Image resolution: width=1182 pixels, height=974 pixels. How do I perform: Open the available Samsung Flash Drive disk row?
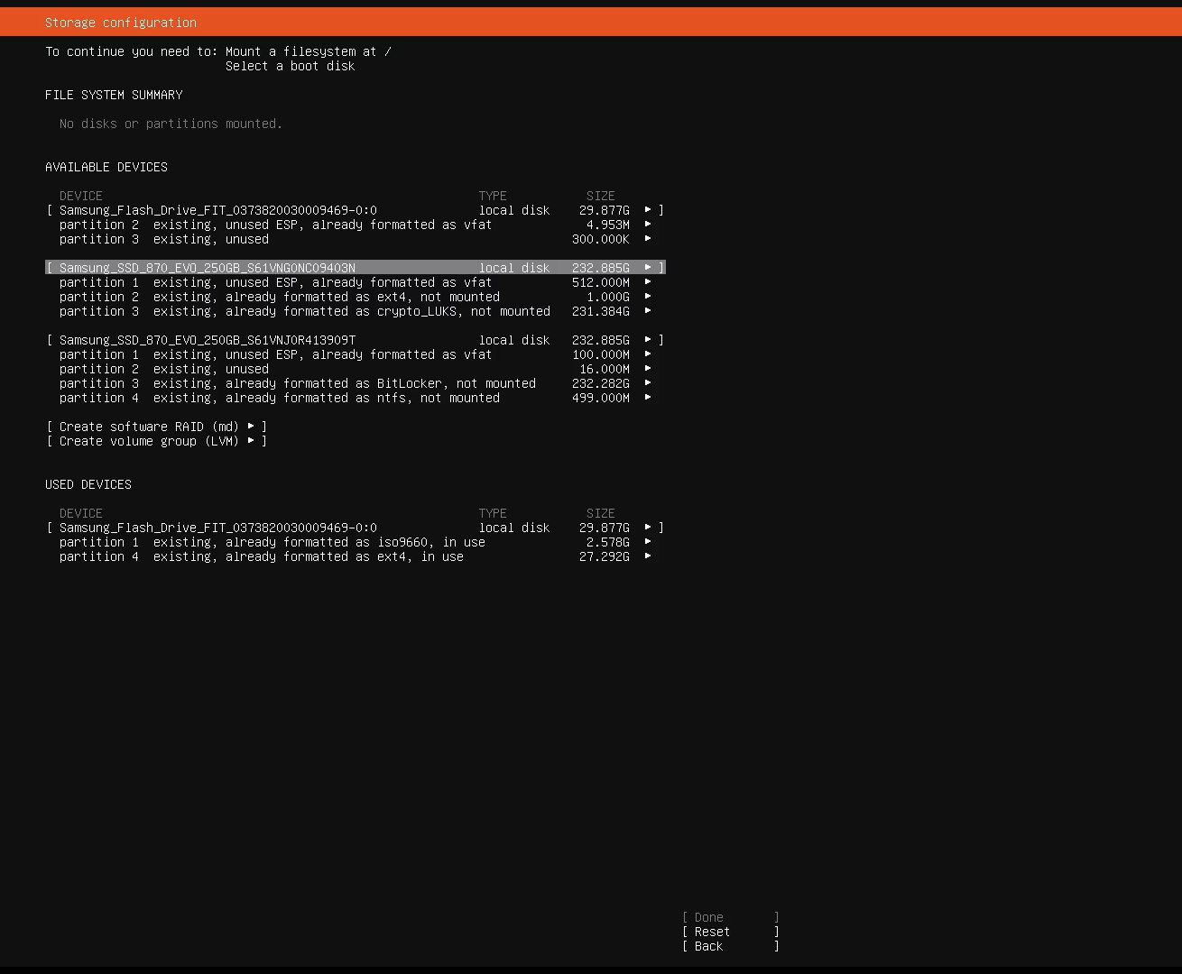[x=356, y=210]
